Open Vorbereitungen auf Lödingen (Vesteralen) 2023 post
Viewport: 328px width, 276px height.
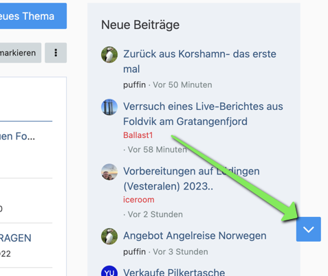191,179
